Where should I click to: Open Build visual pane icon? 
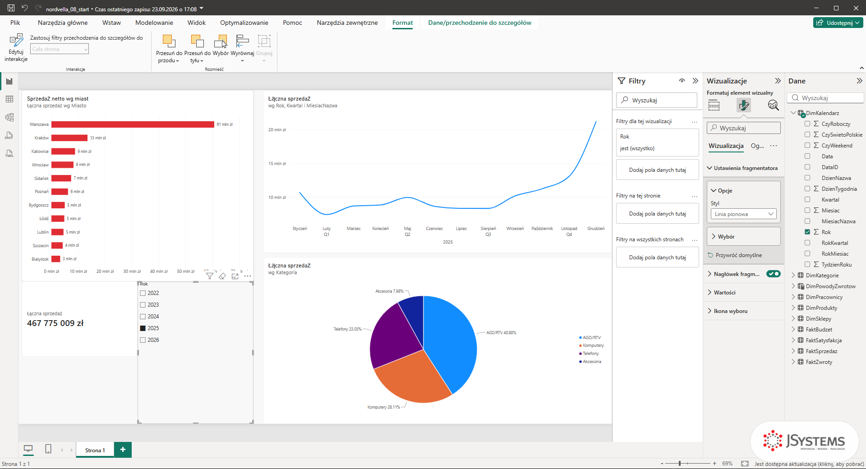(x=714, y=106)
